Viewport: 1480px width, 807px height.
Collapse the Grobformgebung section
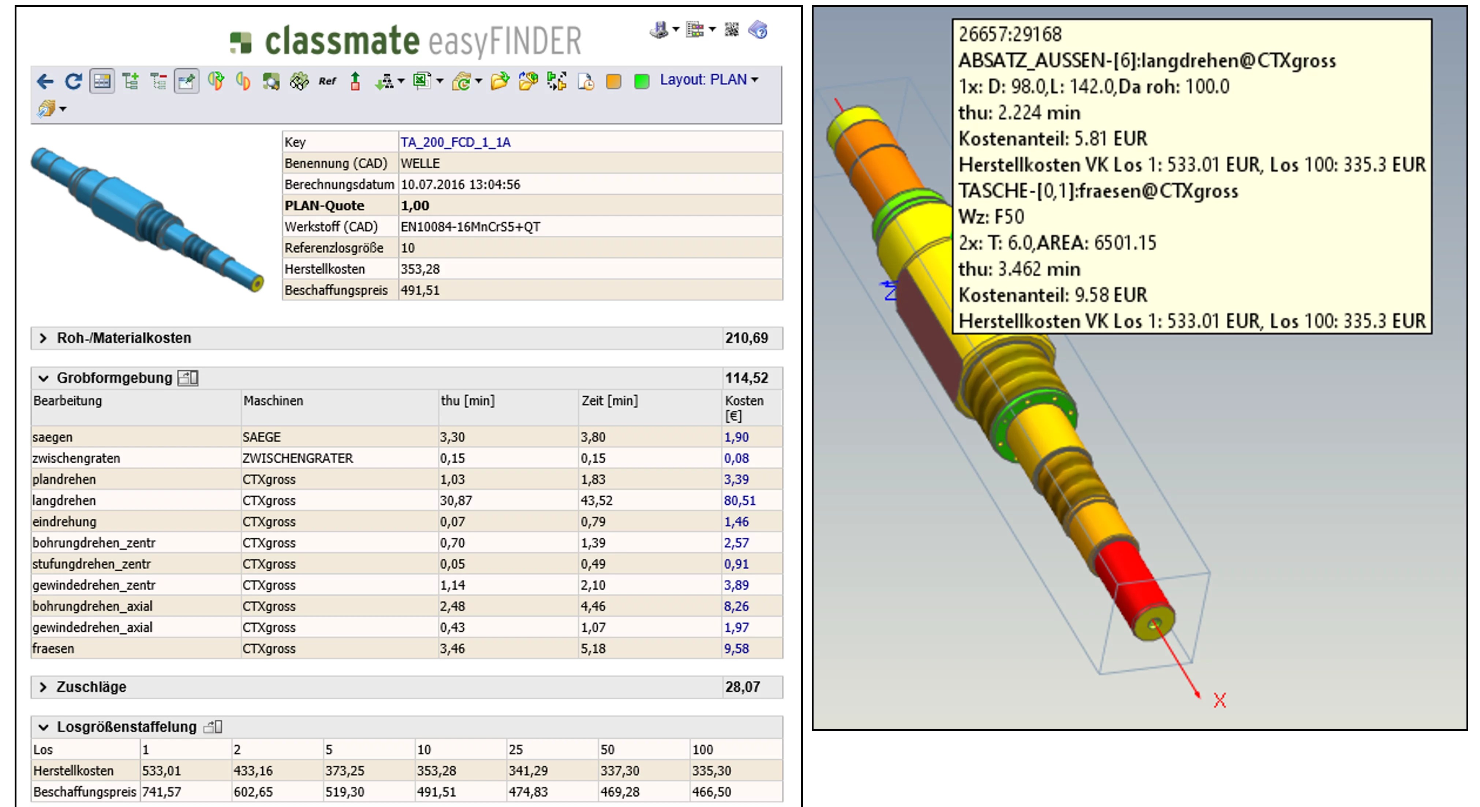pyautogui.click(x=43, y=378)
